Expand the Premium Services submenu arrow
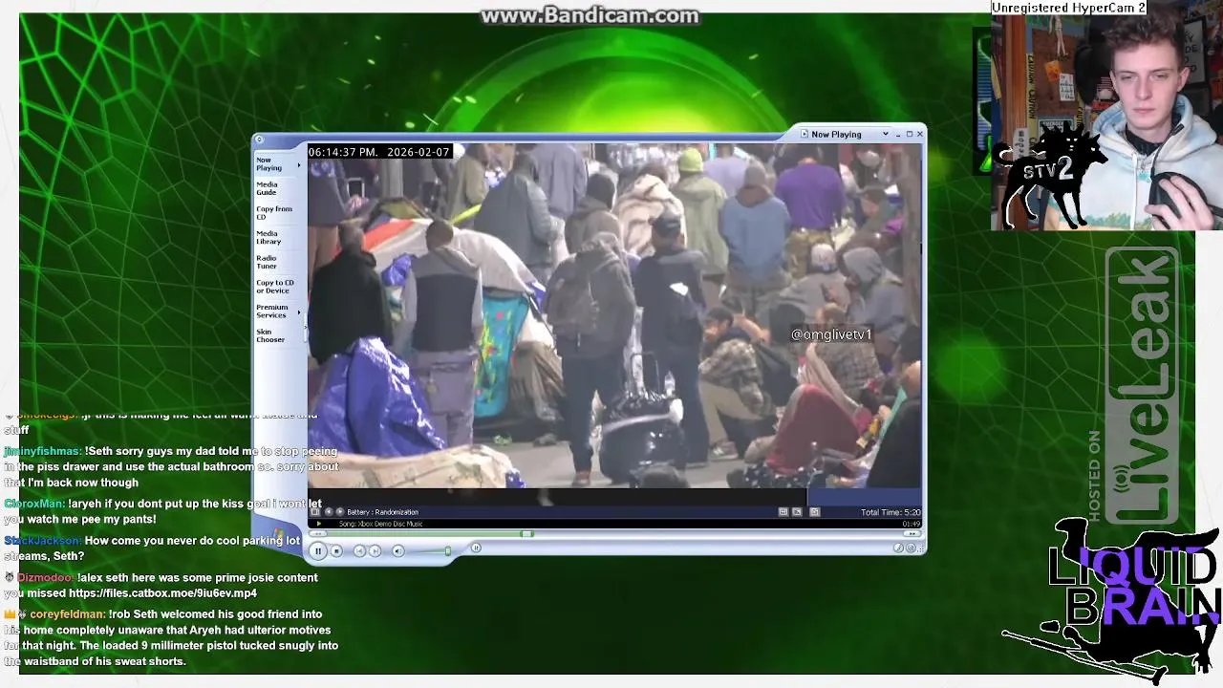The width and height of the screenshot is (1223, 688). (x=299, y=312)
